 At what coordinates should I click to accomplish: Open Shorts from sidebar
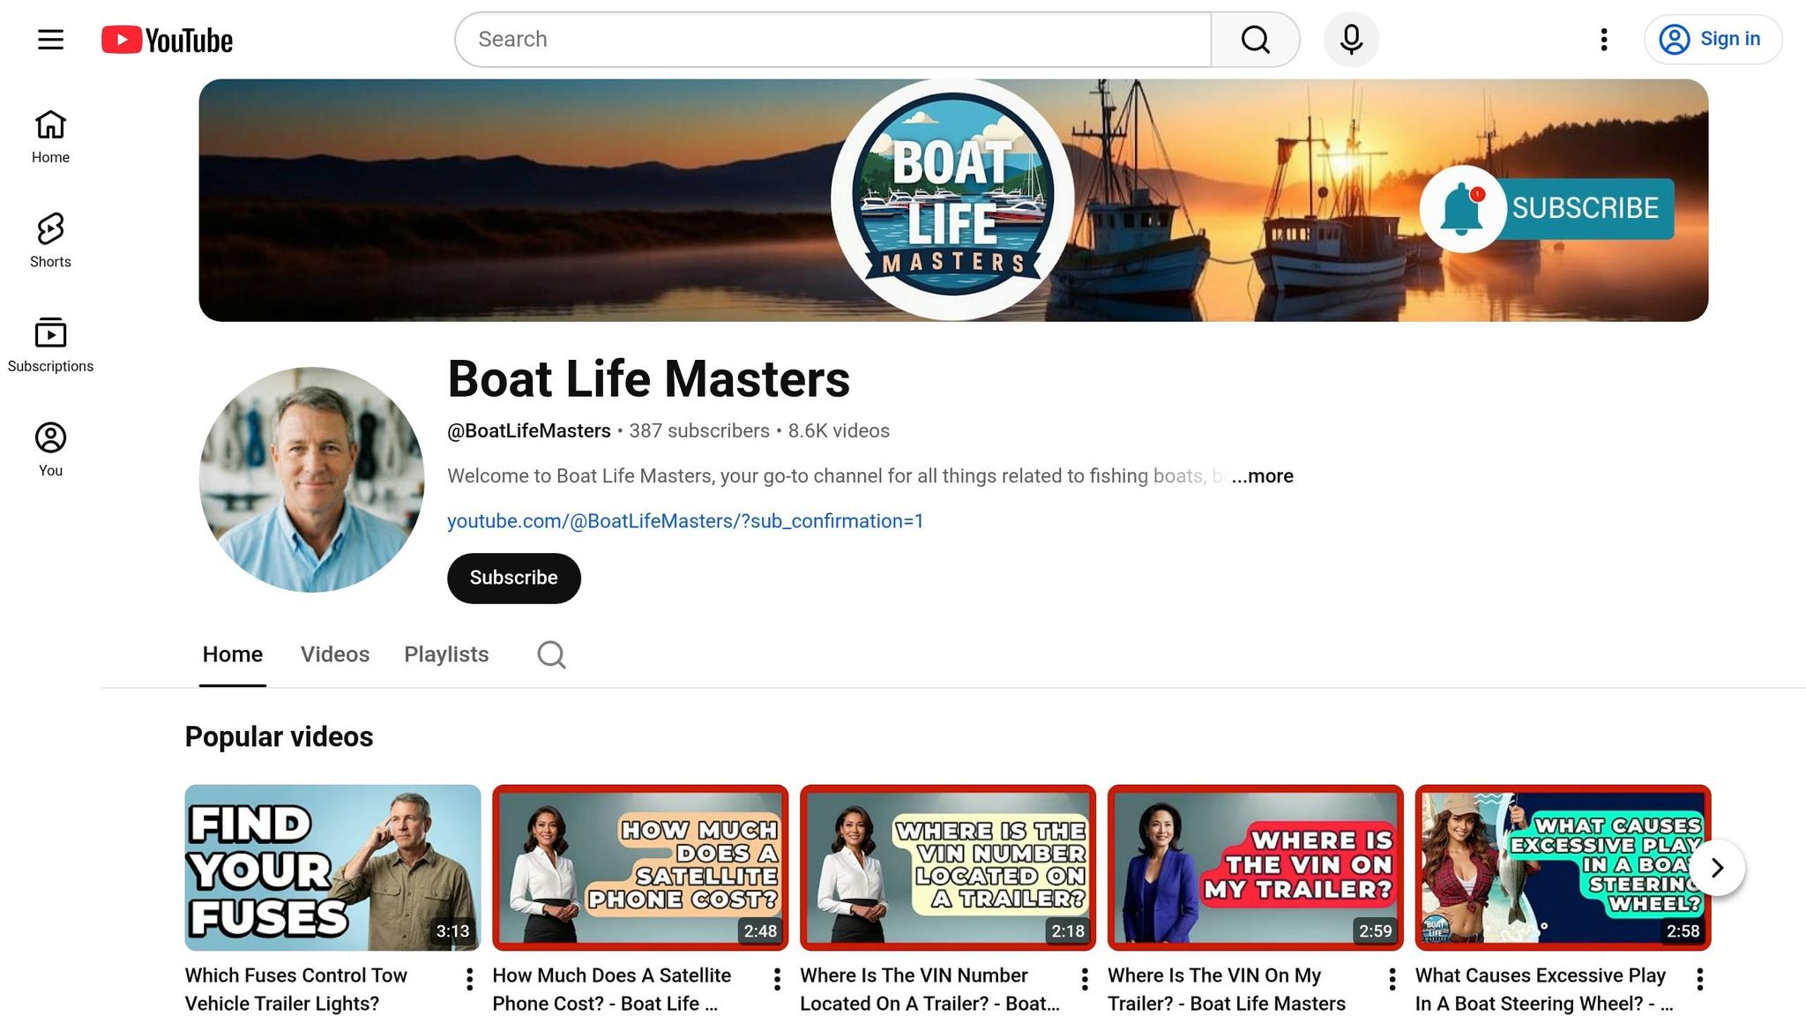click(x=50, y=241)
